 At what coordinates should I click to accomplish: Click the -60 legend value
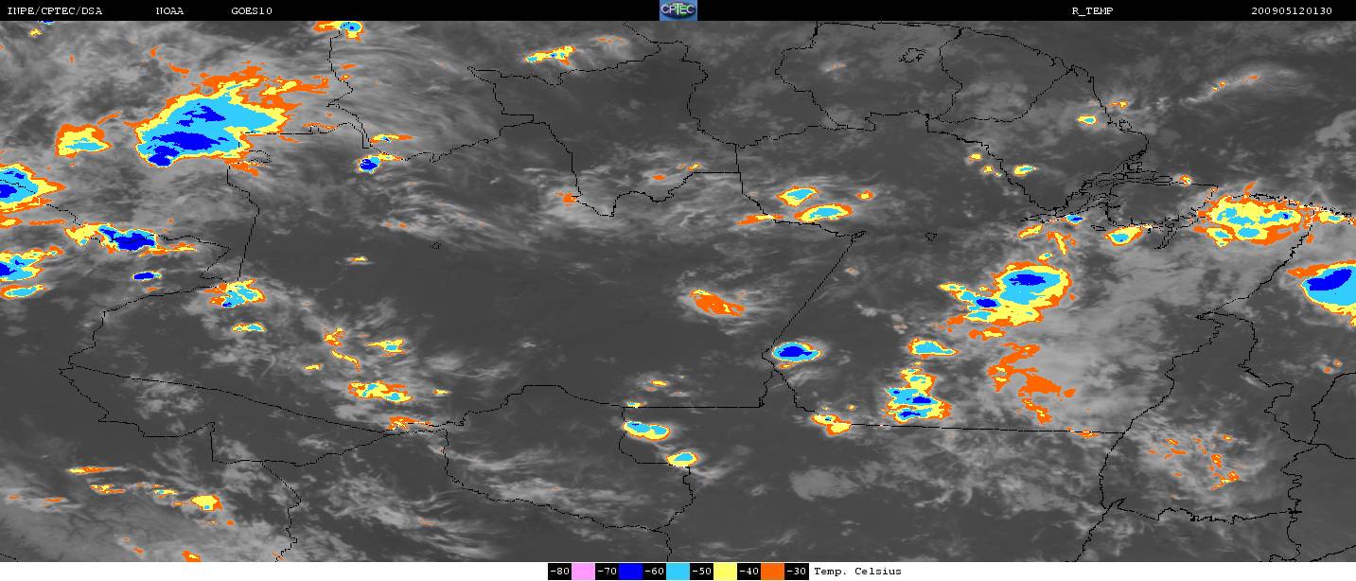tap(655, 572)
